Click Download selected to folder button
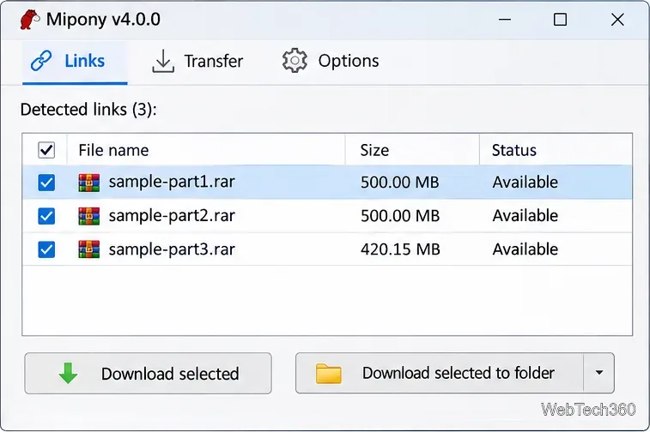The image size is (650, 432). coord(440,373)
